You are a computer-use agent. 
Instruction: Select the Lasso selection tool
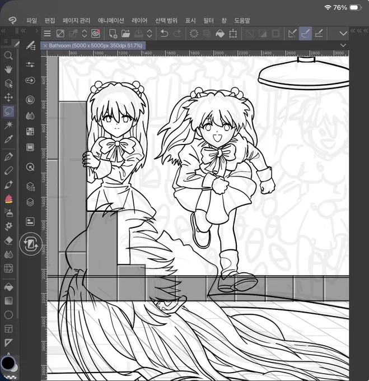tap(8, 111)
